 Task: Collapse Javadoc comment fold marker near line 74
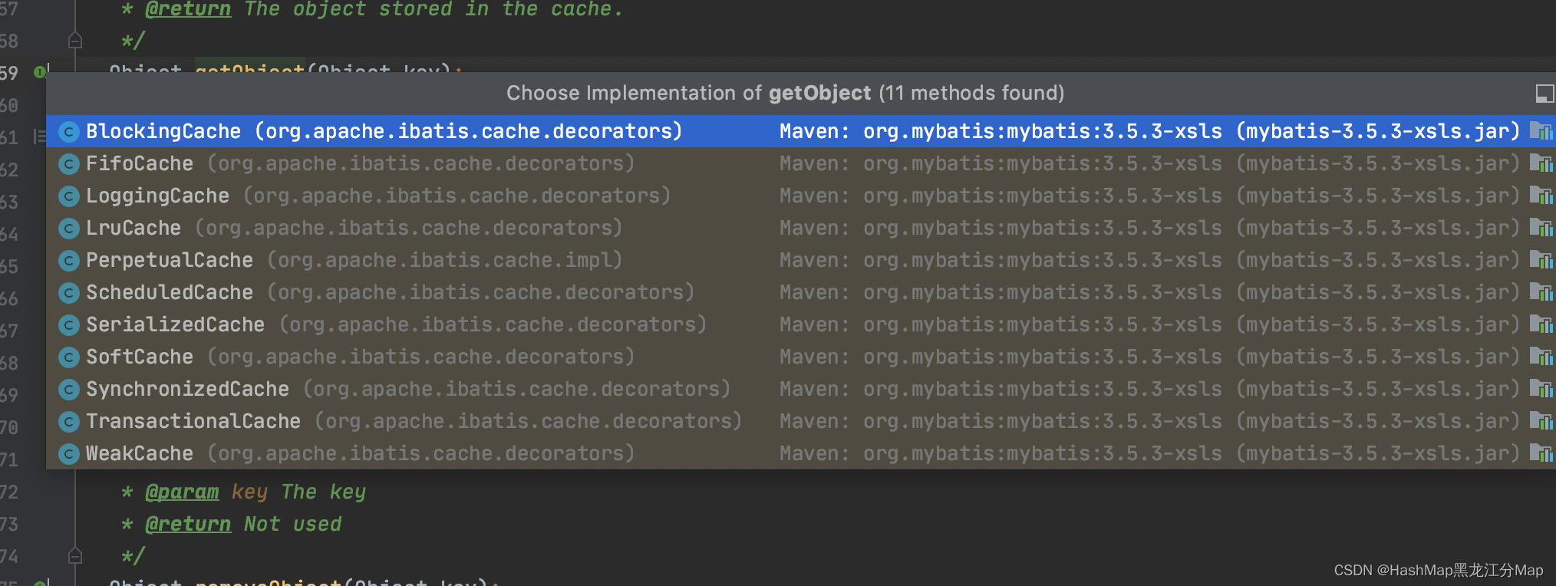point(75,556)
